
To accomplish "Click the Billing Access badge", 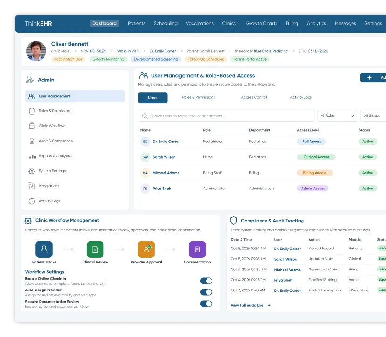I will [315, 173].
